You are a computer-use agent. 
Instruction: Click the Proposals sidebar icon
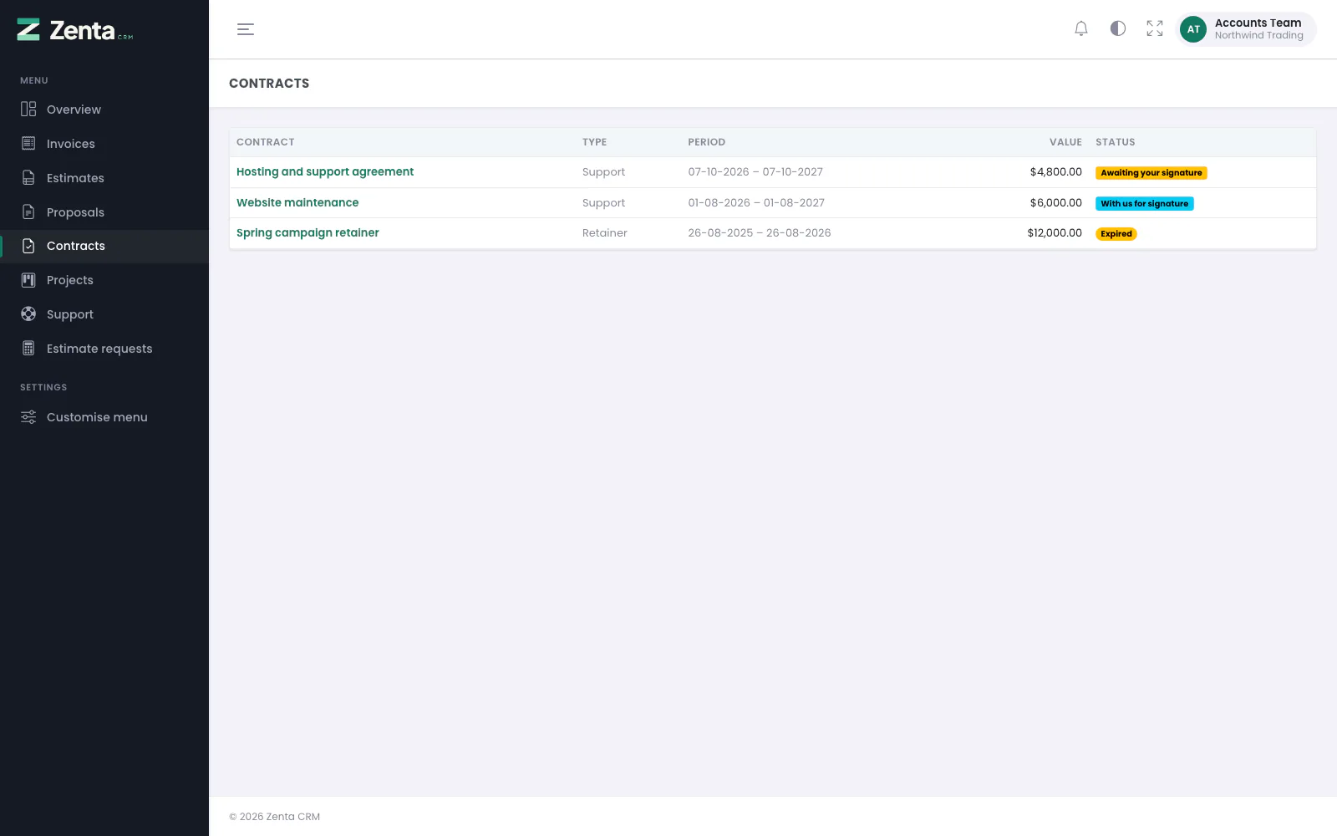coord(28,212)
